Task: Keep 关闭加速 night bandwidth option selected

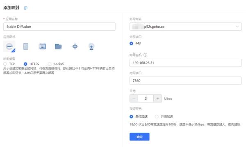Action: 131,116
